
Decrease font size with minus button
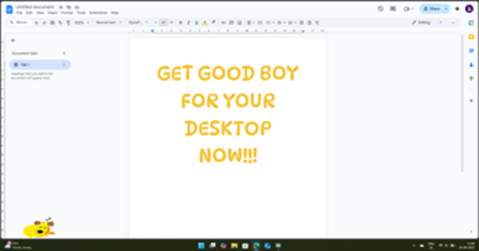(156, 23)
